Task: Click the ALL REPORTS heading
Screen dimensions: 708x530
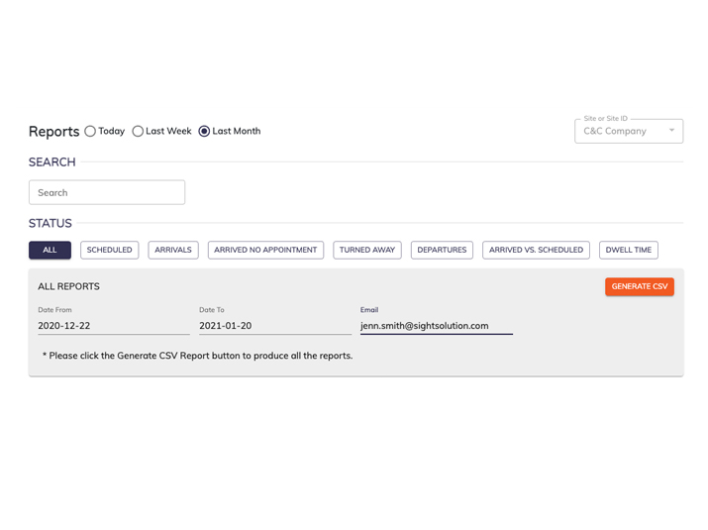Action: pos(68,286)
